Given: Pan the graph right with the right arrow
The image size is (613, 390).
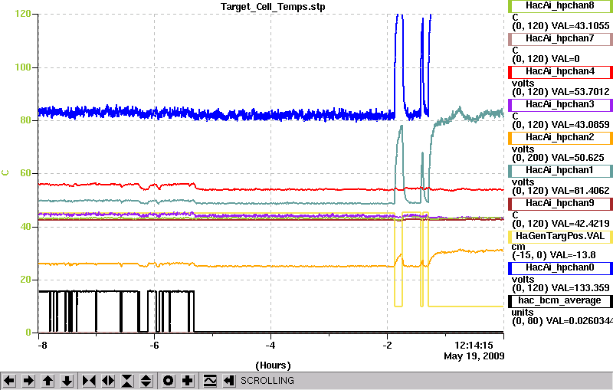Looking at the screenshot, I should 28,380.
